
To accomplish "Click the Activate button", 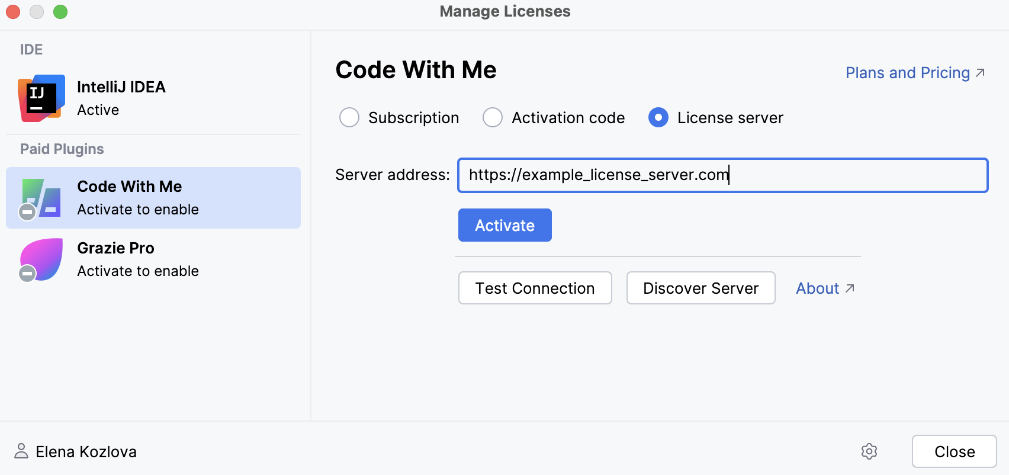I will tap(505, 225).
